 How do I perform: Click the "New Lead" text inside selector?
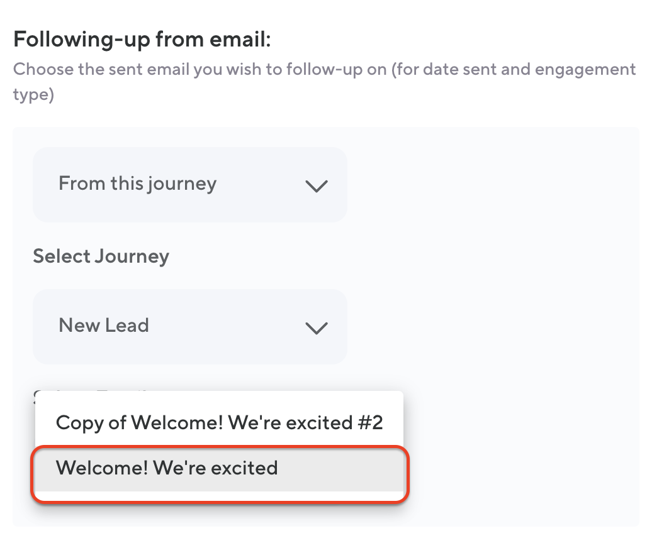click(x=104, y=326)
